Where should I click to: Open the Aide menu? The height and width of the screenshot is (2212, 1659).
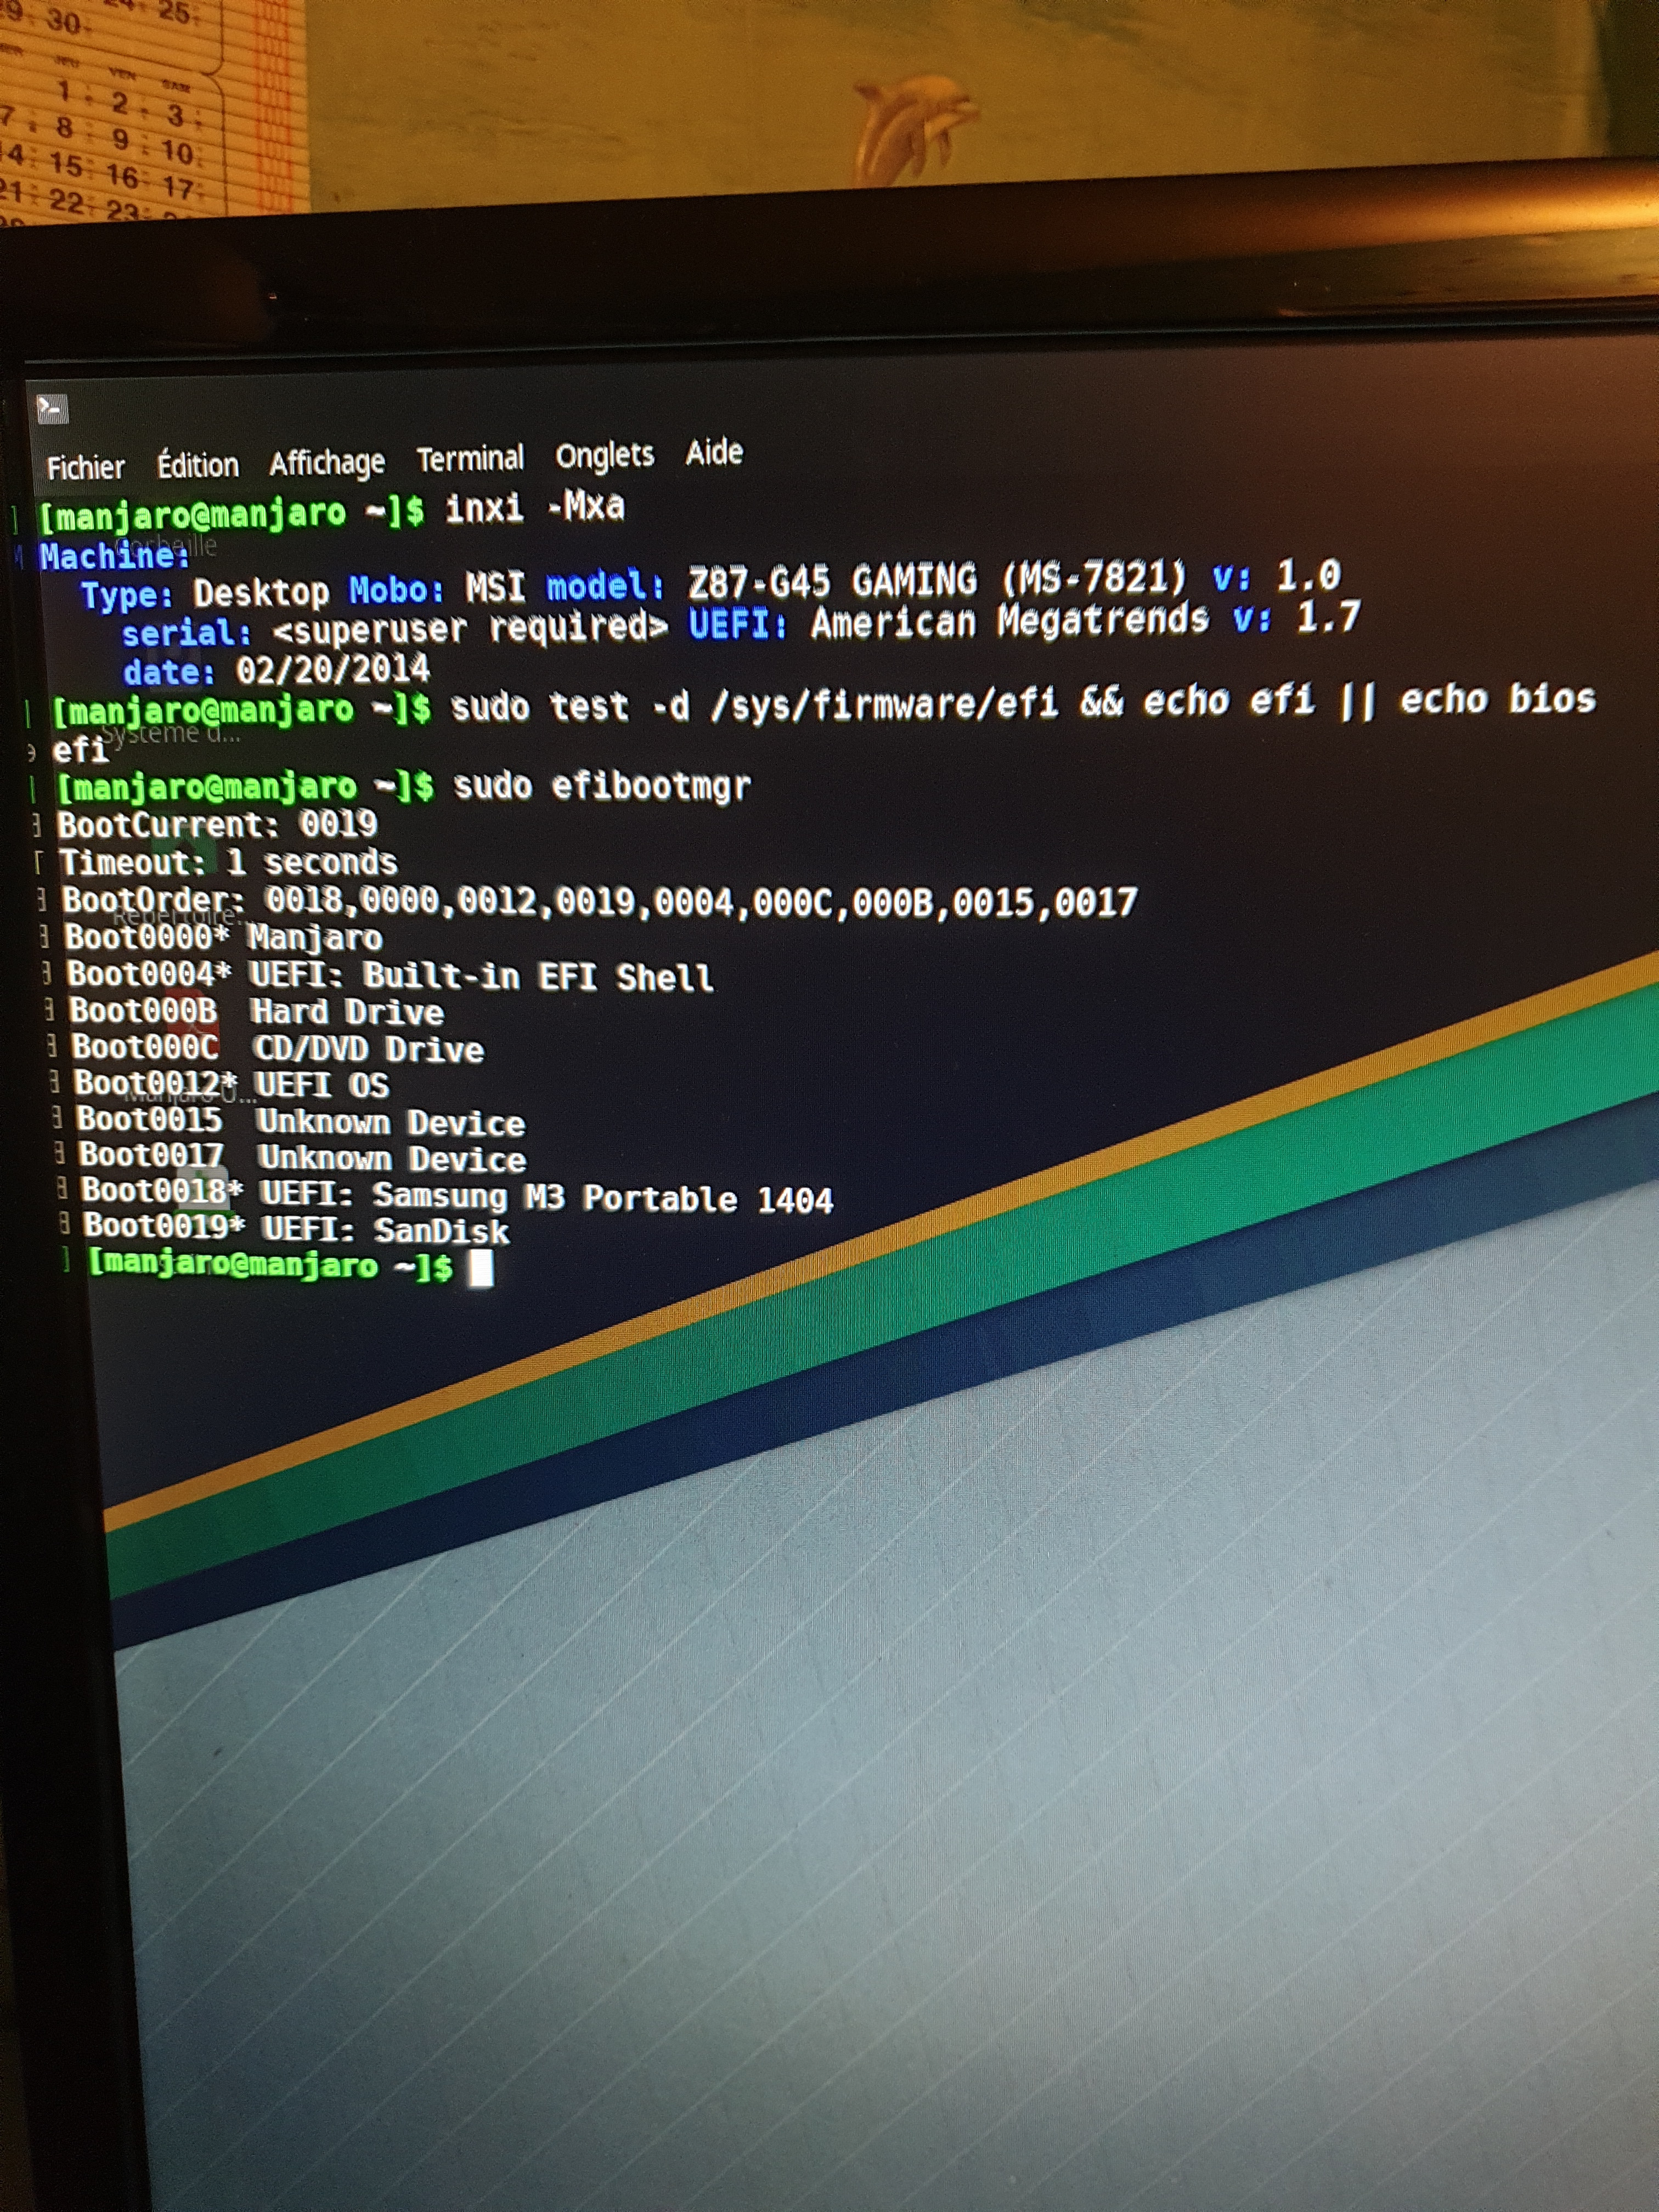(714, 453)
